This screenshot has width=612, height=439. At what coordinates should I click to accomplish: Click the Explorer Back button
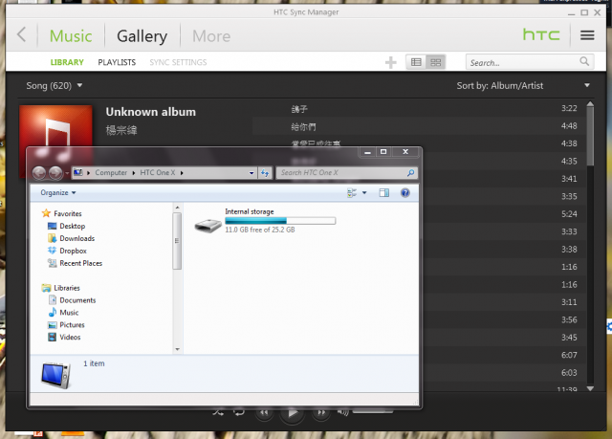click(x=38, y=172)
